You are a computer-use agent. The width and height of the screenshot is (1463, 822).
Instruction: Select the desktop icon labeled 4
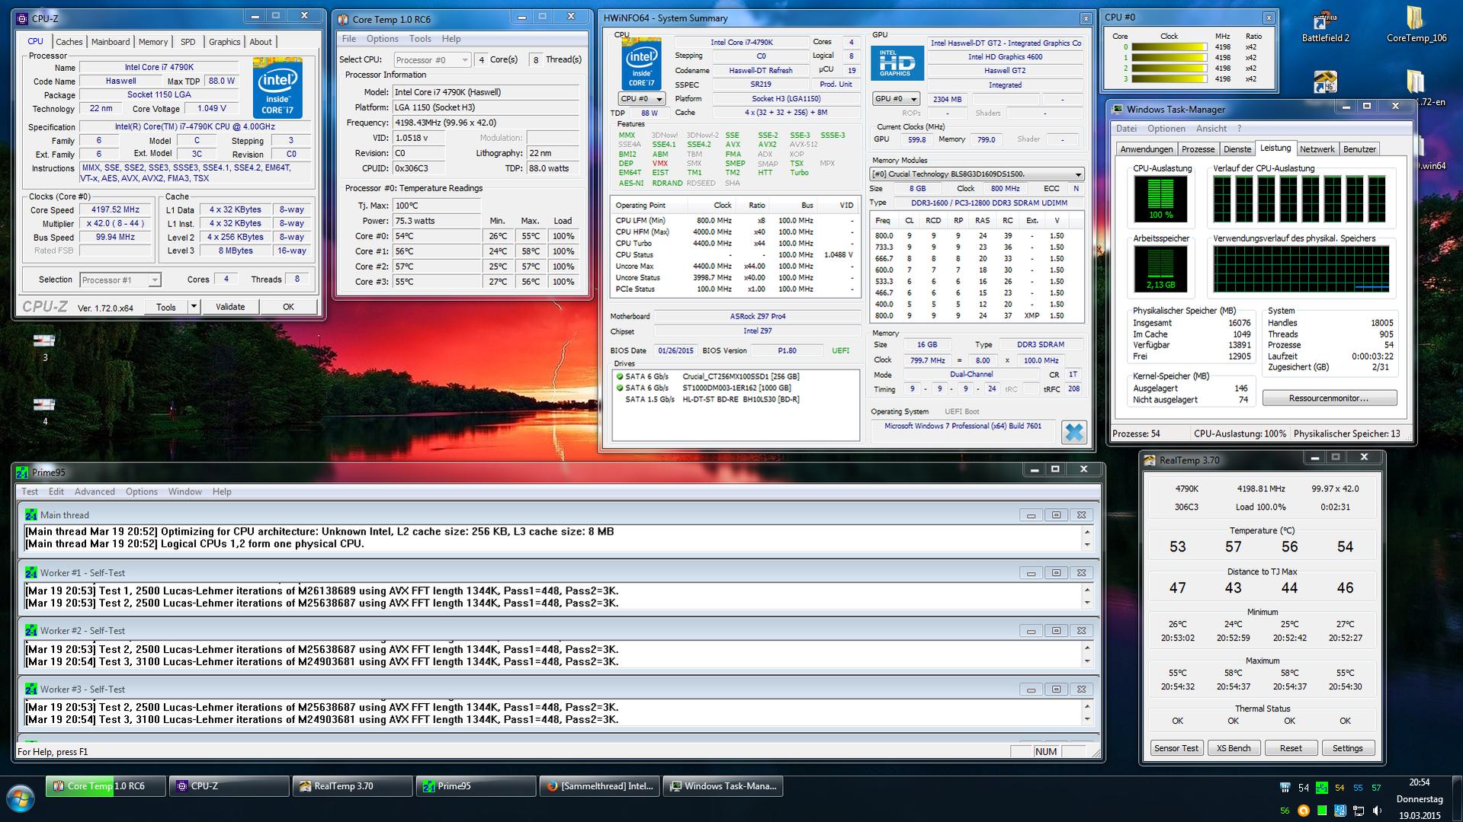pyautogui.click(x=44, y=411)
